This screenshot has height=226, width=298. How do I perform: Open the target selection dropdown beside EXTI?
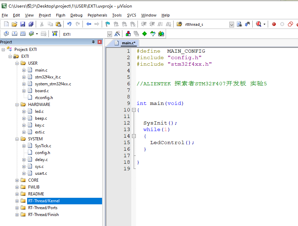[x=109, y=33]
